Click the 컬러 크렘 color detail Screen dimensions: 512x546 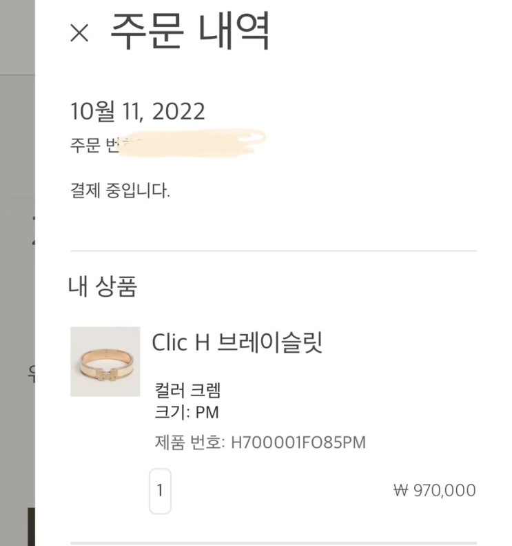pyautogui.click(x=188, y=391)
